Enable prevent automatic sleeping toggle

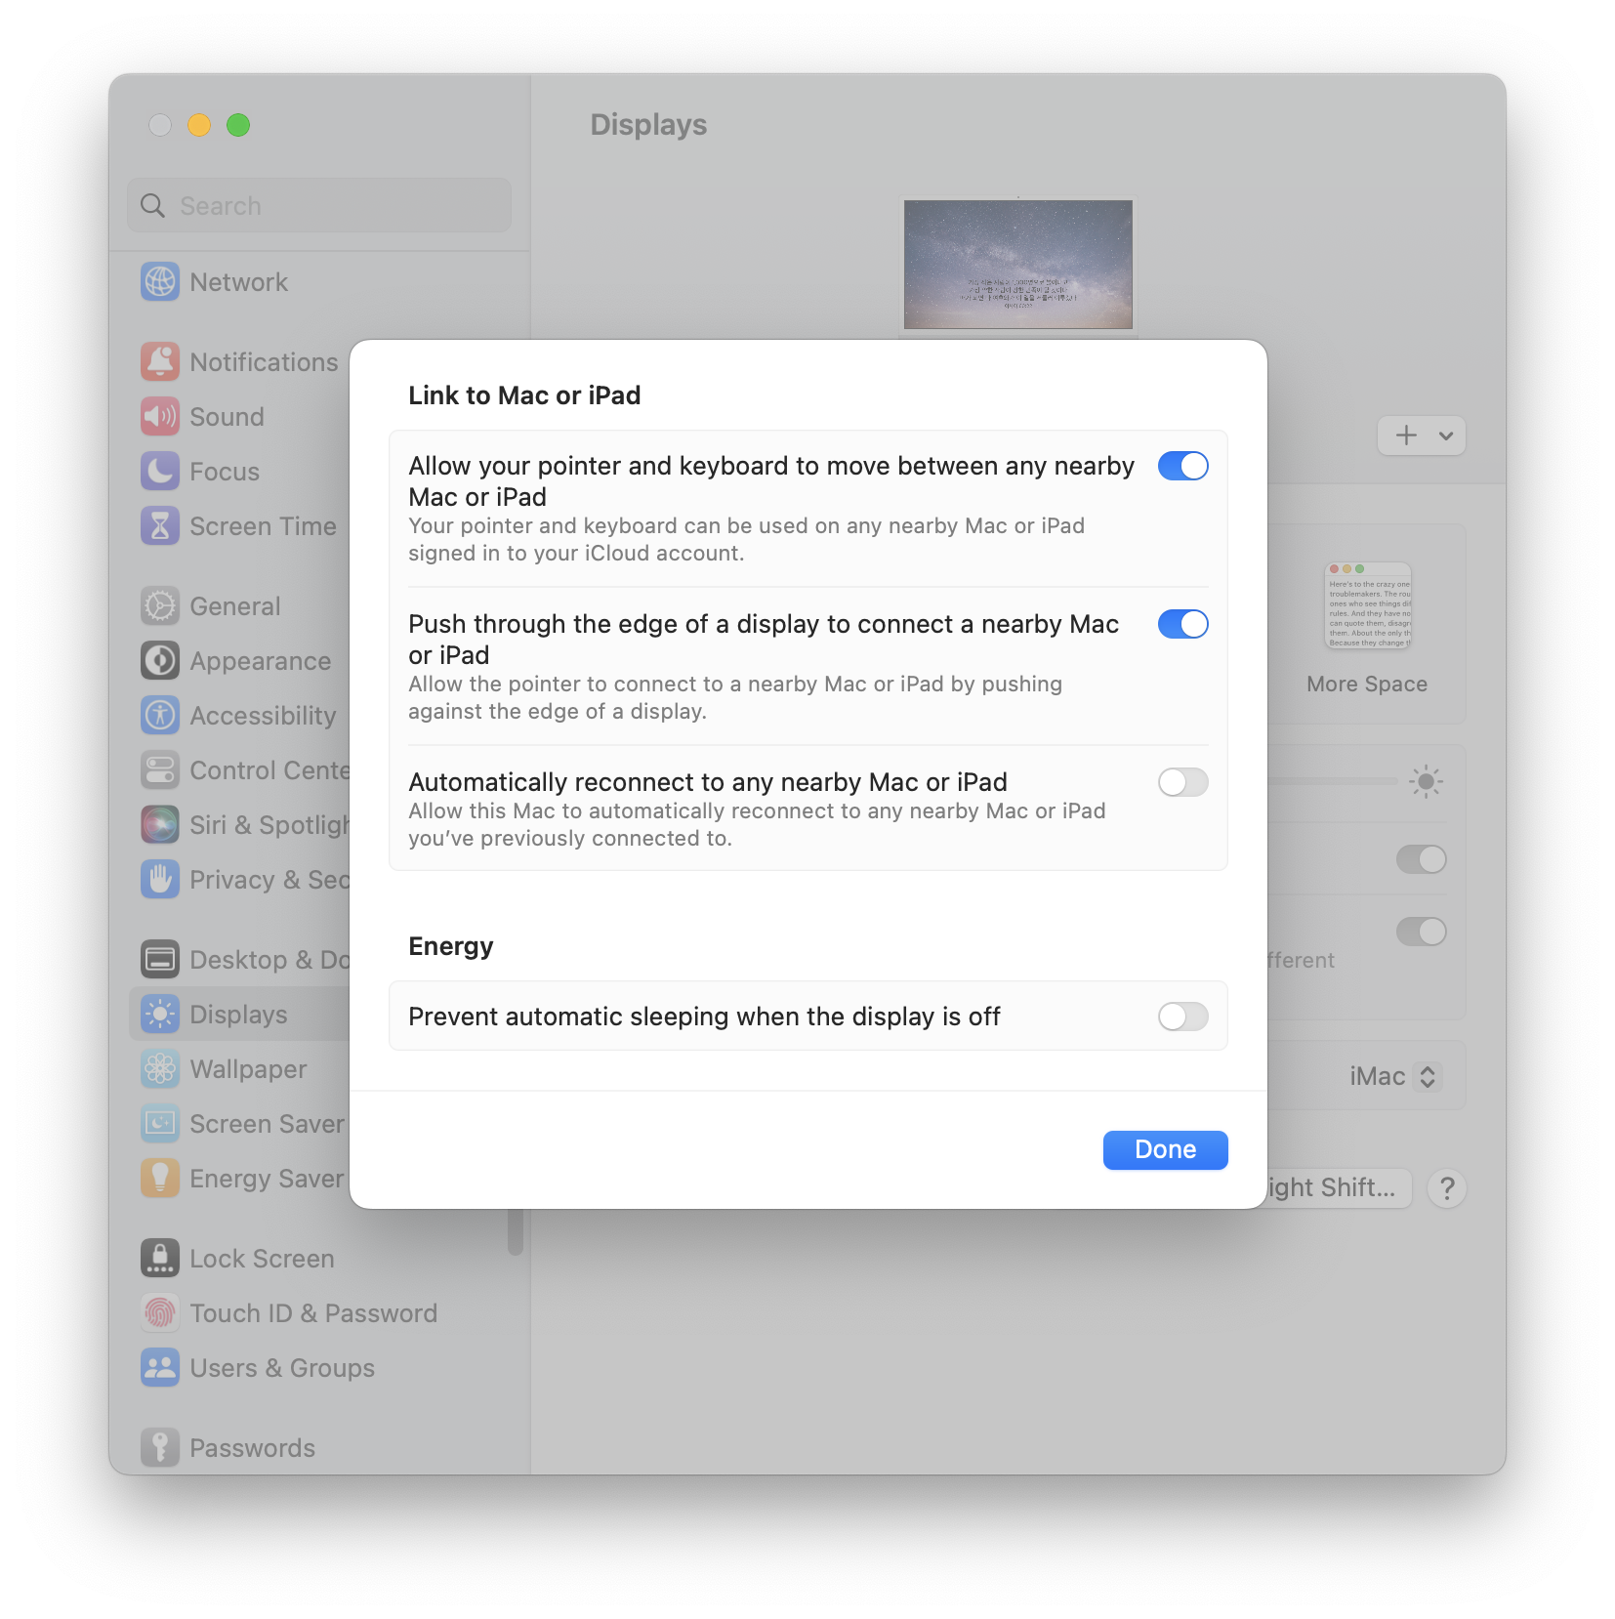tap(1183, 1017)
